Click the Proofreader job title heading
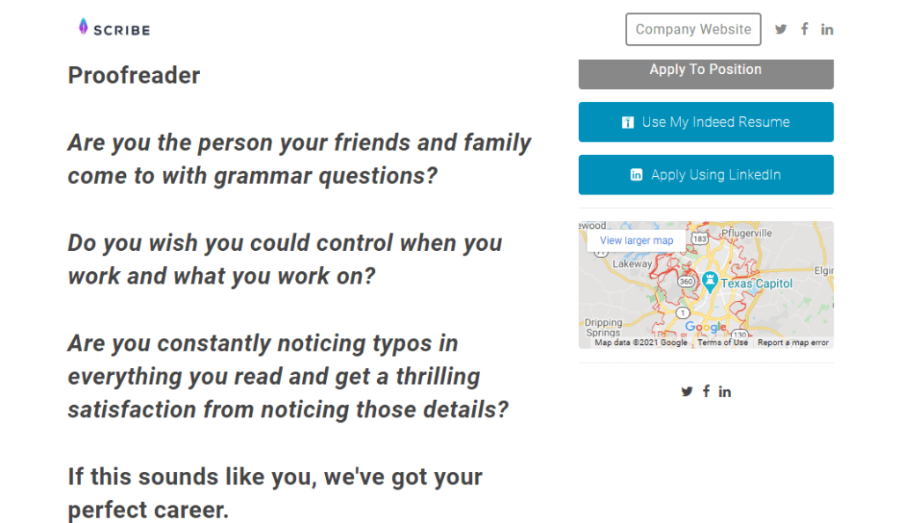Image resolution: width=902 pixels, height=523 pixels. point(134,76)
